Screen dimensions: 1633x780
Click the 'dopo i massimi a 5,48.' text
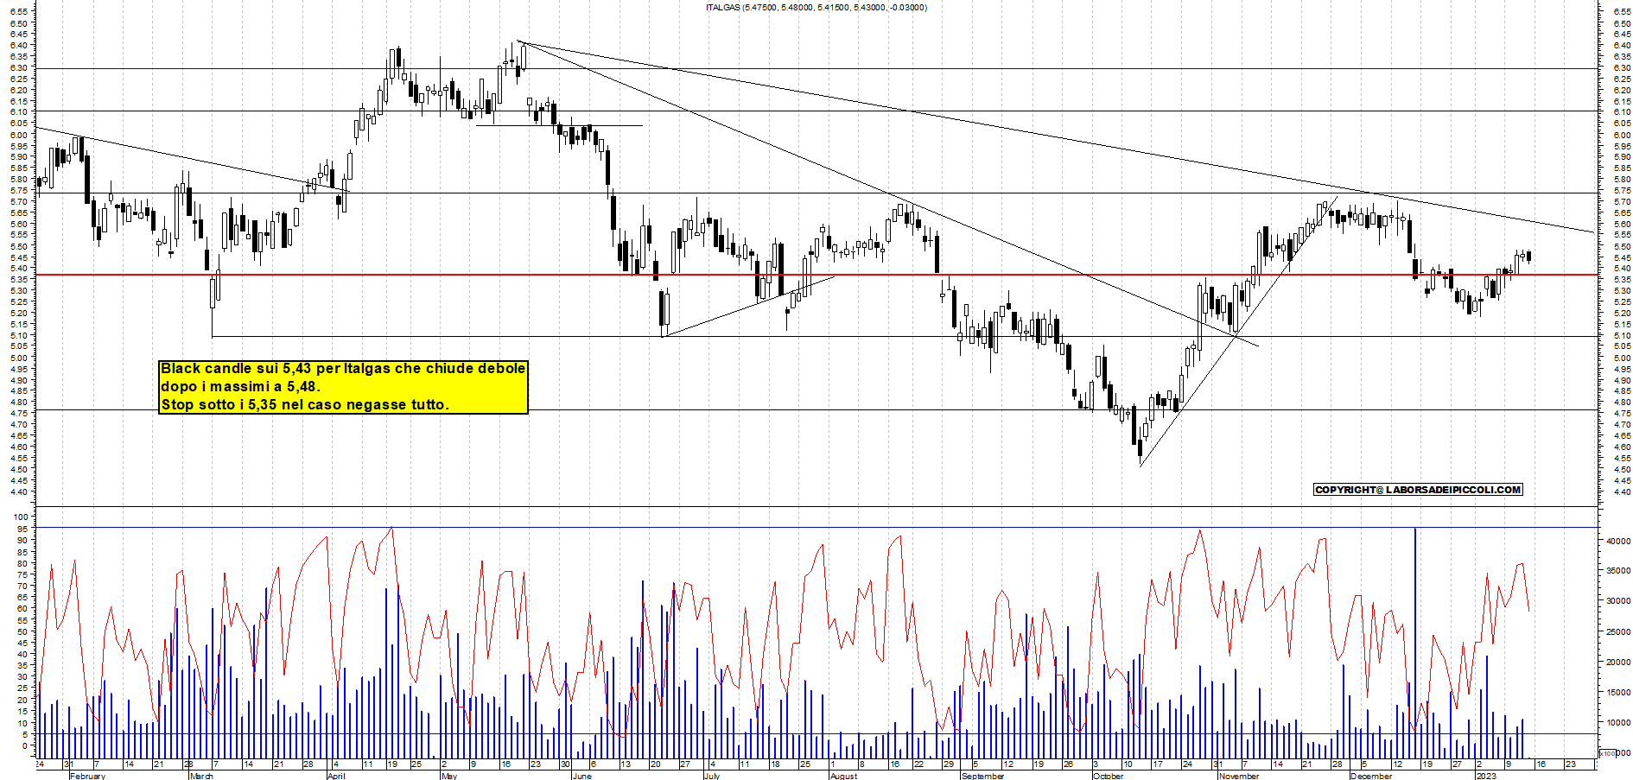pos(240,387)
